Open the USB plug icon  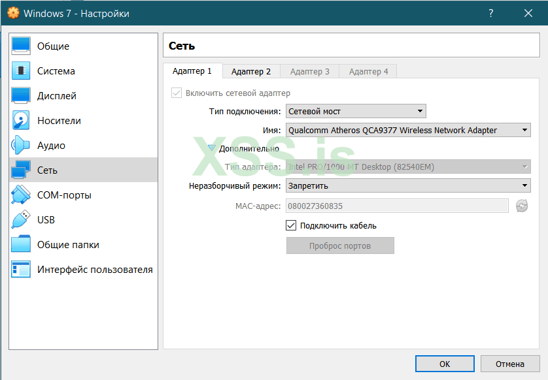pyautogui.click(x=21, y=220)
